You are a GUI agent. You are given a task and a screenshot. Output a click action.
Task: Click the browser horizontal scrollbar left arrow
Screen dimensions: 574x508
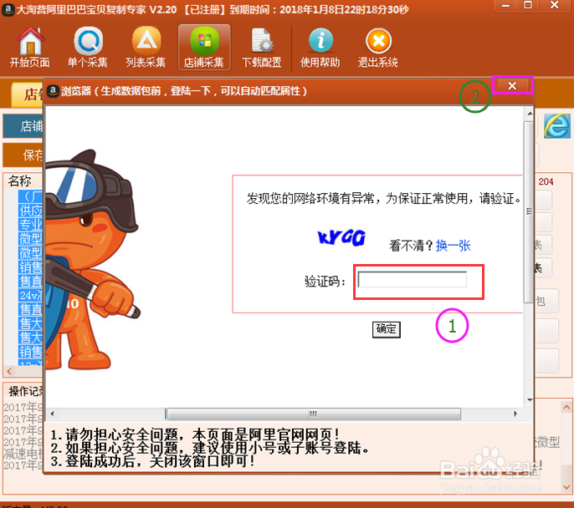coord(53,414)
